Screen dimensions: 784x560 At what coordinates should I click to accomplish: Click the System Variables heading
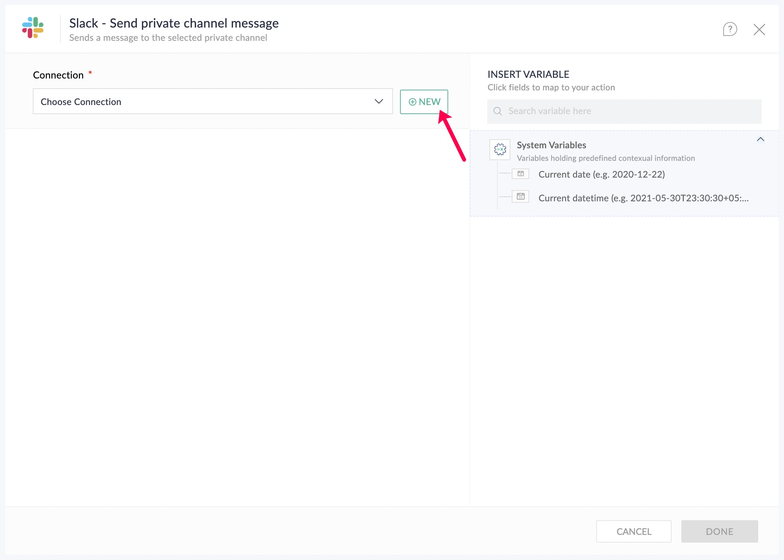pos(551,145)
